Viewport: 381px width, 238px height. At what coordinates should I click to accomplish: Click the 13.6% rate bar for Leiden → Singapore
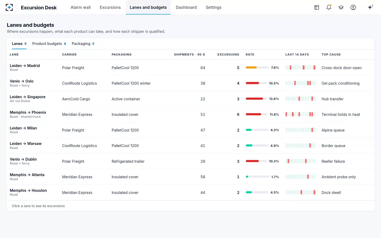click(256, 99)
